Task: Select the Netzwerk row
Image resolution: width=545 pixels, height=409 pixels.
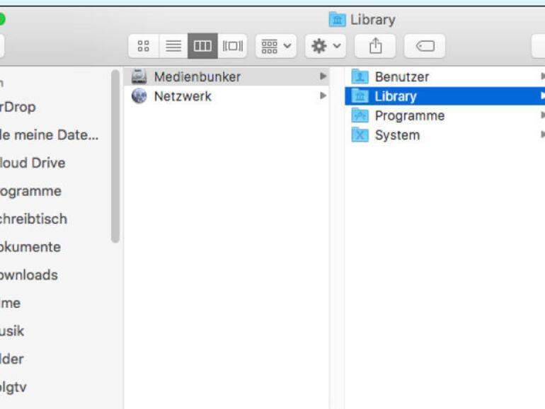Action: [x=226, y=96]
